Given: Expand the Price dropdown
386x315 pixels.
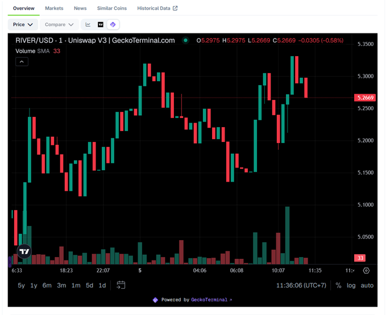Looking at the screenshot, I should coord(23,24).
